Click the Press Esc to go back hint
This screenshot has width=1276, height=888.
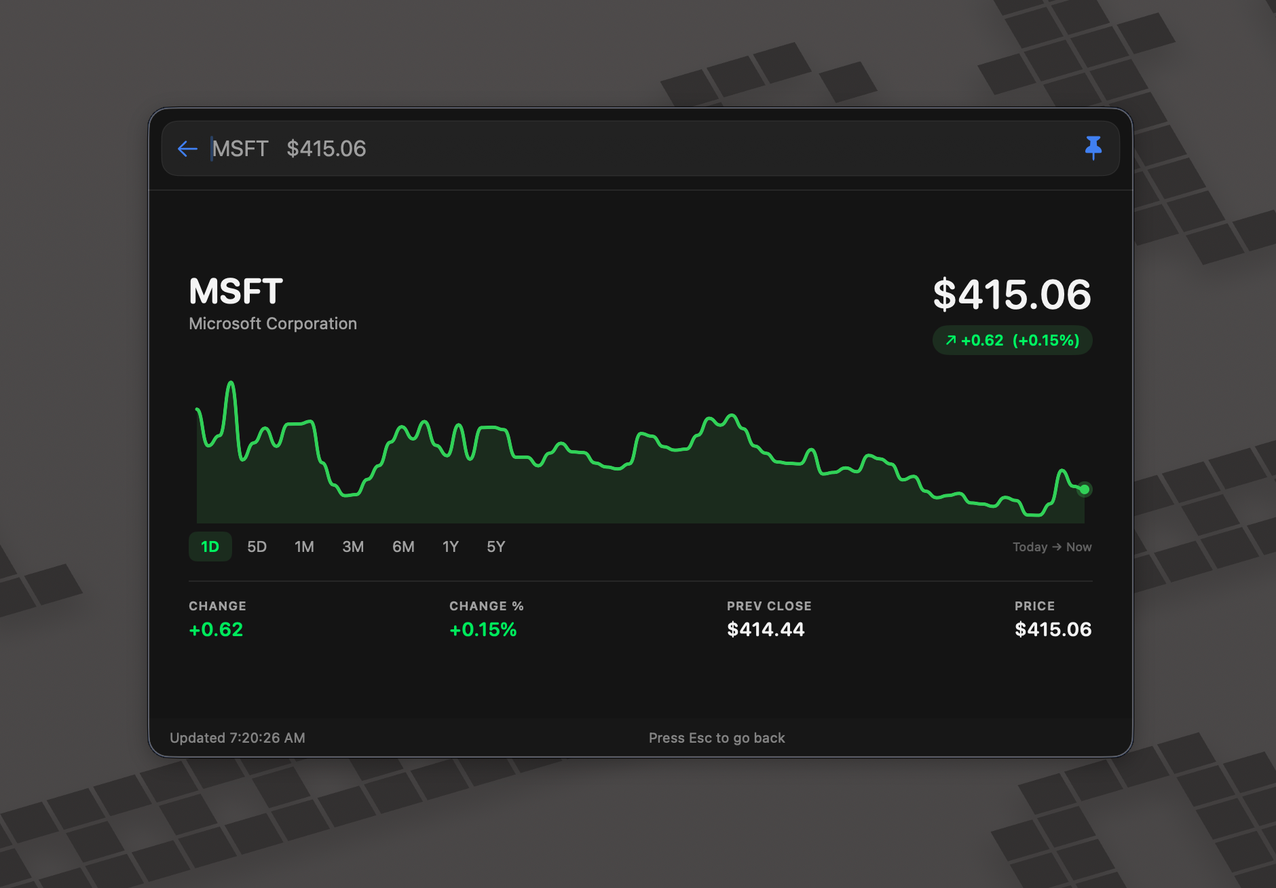717,738
